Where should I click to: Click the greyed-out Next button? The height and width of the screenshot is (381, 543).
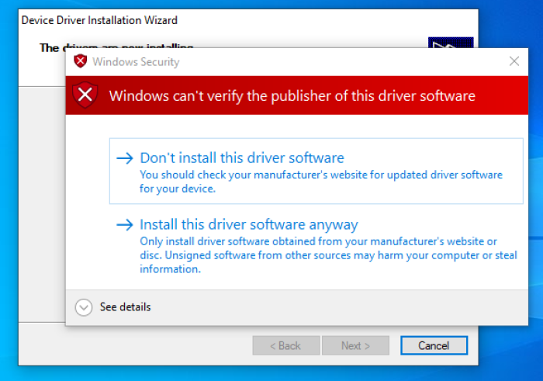pos(355,345)
